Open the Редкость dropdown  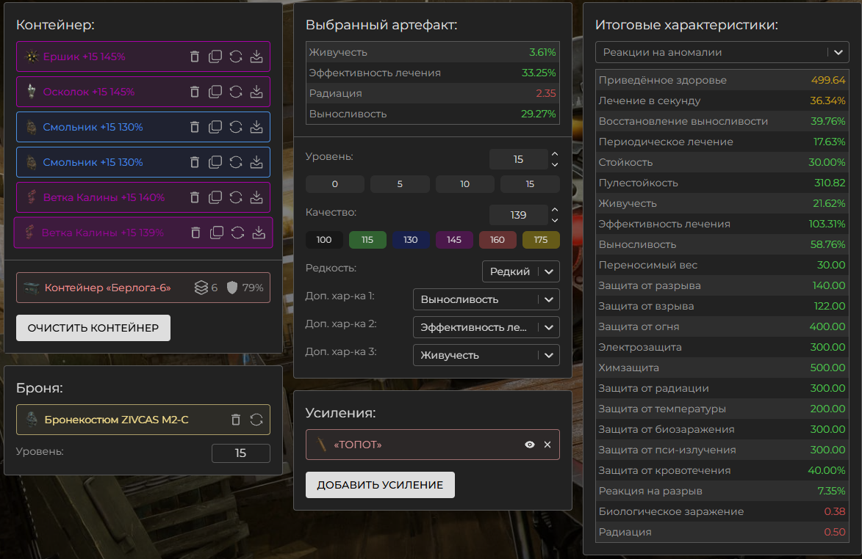(520, 271)
